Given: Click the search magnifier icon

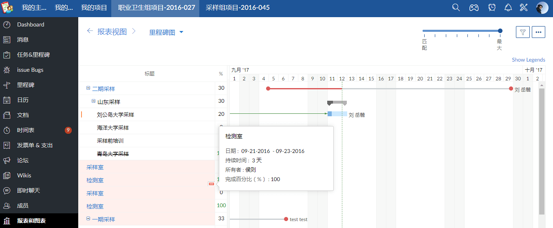Looking at the screenshot, I should [x=456, y=8].
